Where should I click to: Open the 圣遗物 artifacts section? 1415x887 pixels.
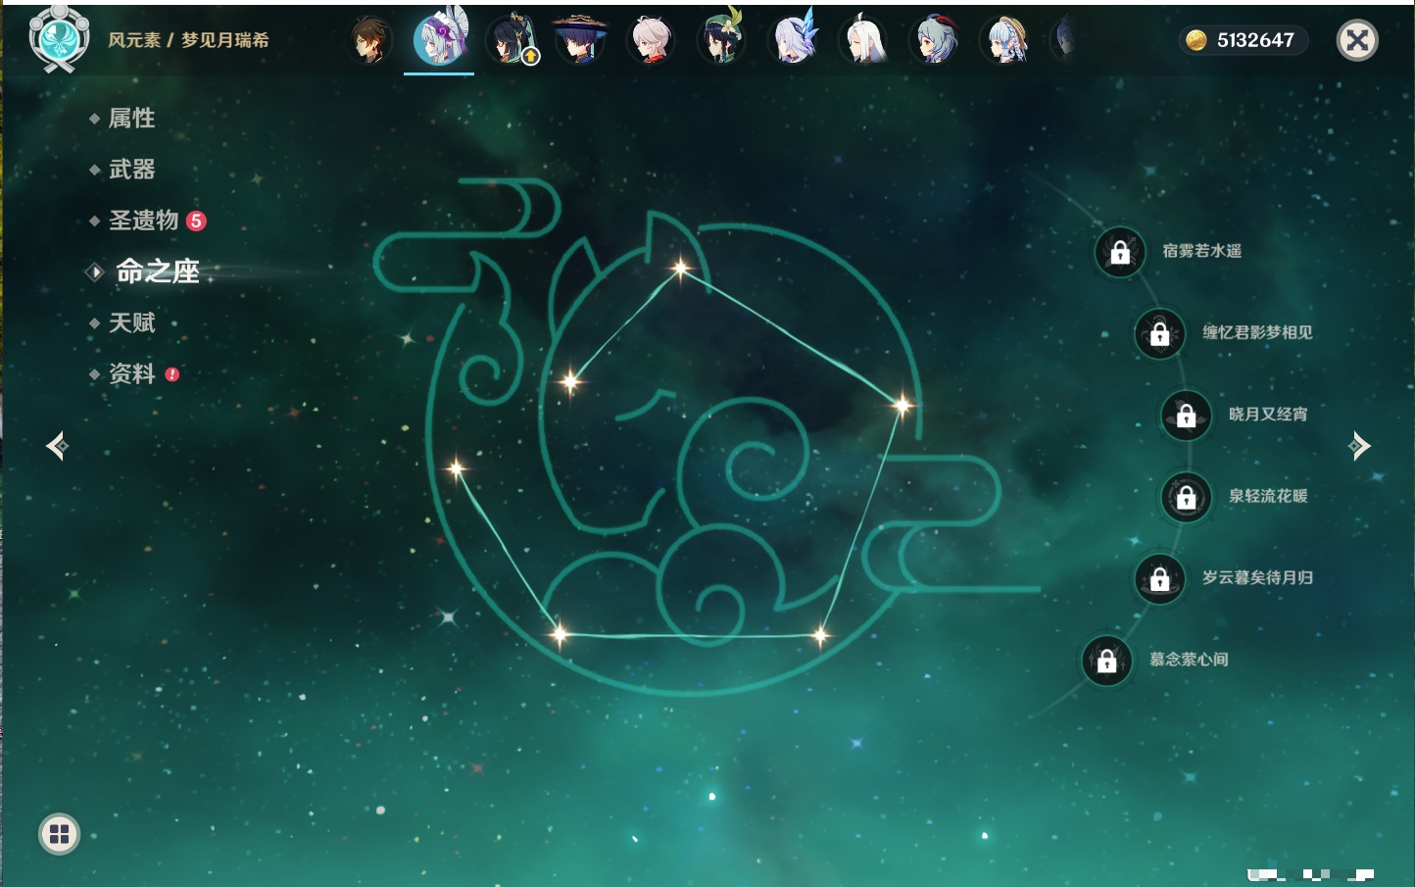click(144, 221)
